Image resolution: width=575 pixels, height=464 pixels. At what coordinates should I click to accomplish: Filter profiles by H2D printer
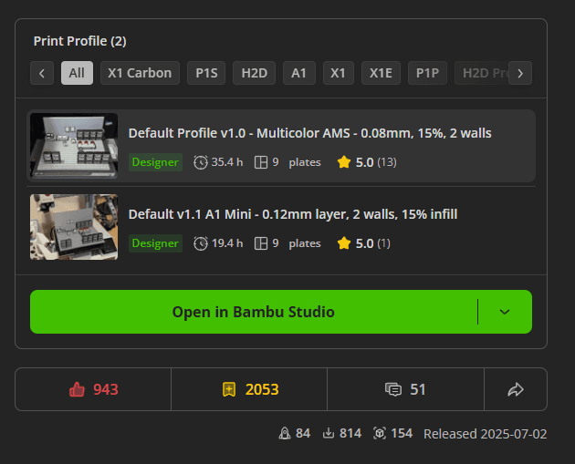[254, 73]
